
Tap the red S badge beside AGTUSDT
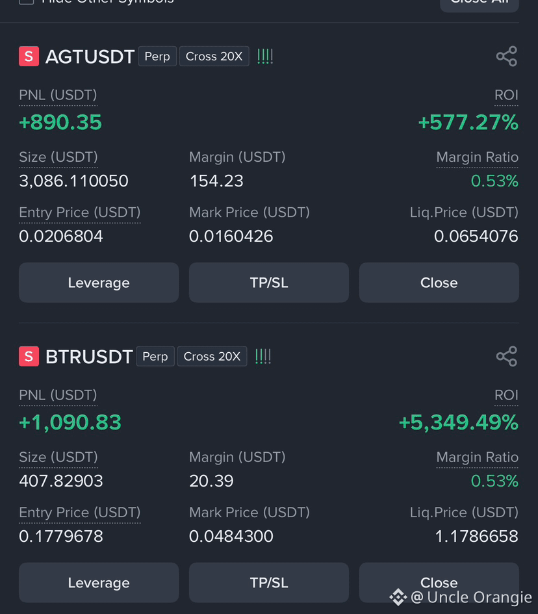point(29,56)
